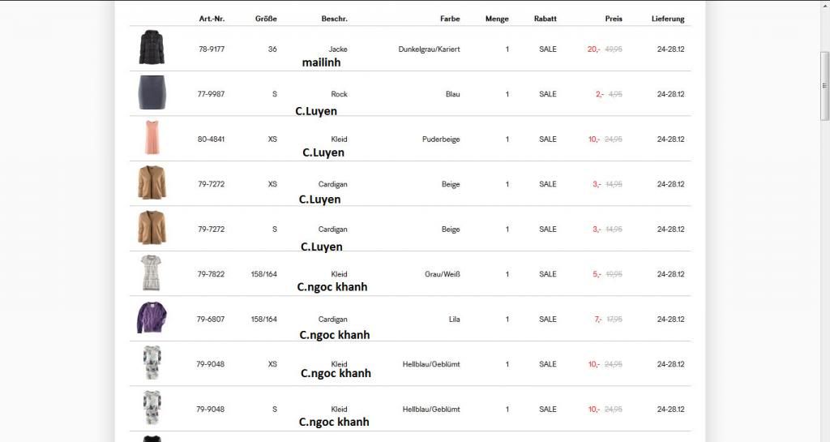Click article number 79-6807
Image resolution: width=830 pixels, height=442 pixels.
tap(211, 320)
